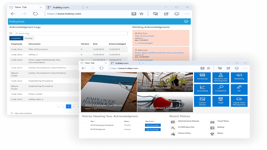This screenshot has height=150, width=267.
Task: Click the PolicyHub smiley feedback icon
Action: tap(186, 22)
